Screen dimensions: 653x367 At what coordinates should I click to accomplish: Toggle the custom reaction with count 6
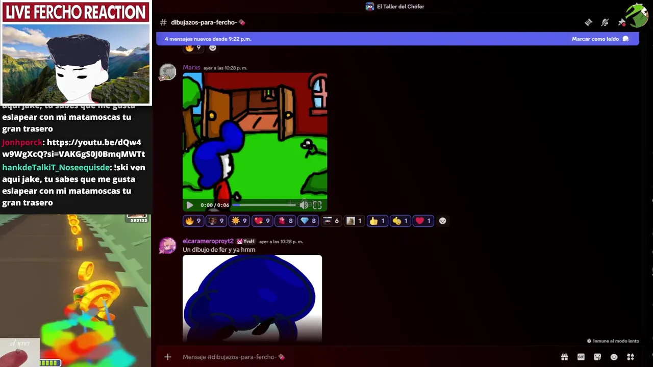331,221
